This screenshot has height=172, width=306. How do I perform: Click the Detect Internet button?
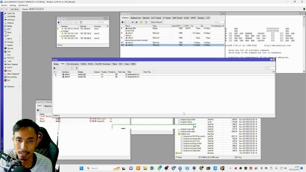[156, 22]
